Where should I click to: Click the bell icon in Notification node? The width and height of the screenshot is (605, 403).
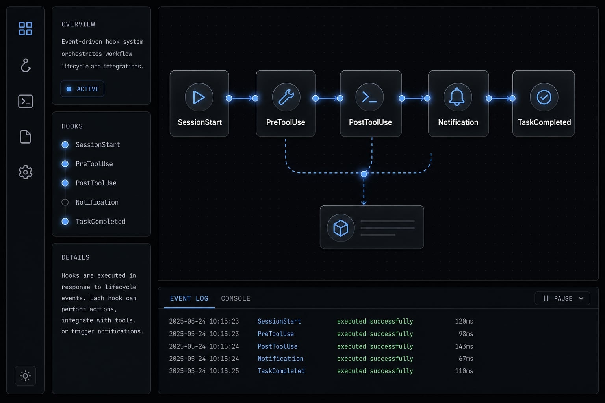(457, 97)
